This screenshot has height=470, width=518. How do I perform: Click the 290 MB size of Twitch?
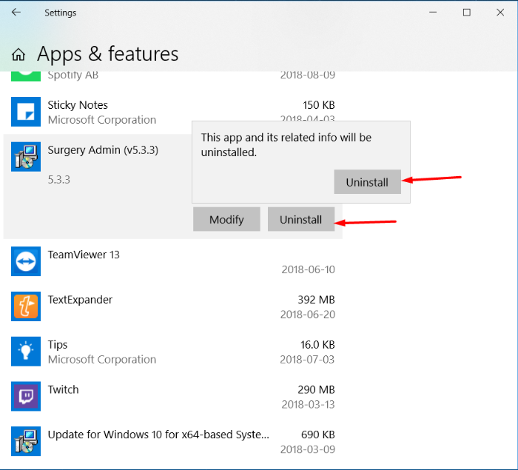[316, 389]
